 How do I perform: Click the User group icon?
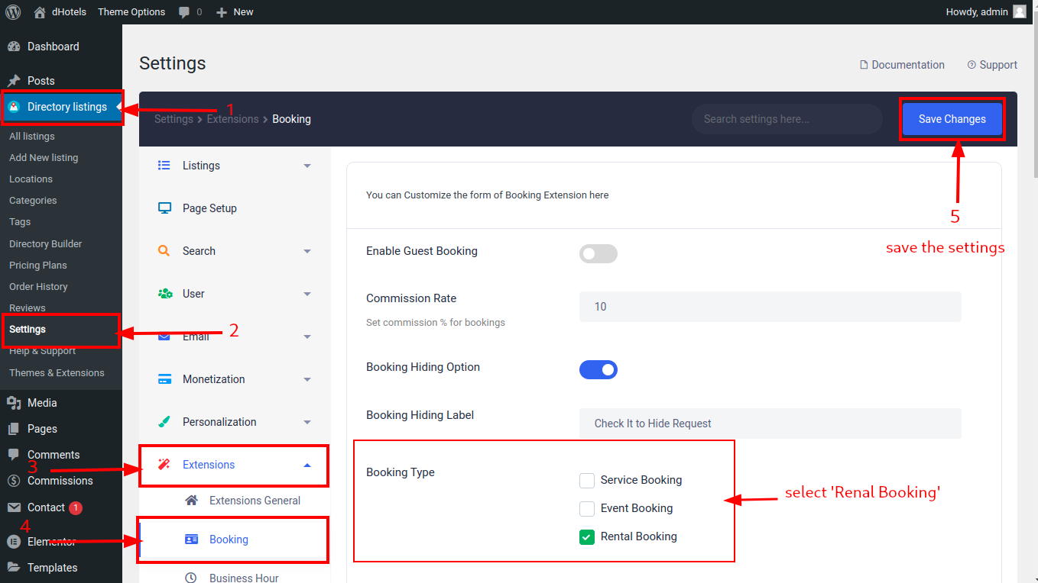(164, 294)
